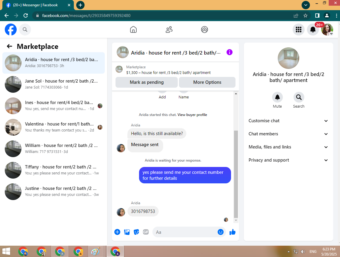
Task: Open Valentina house for rent conversation
Action: pyautogui.click(x=54, y=127)
